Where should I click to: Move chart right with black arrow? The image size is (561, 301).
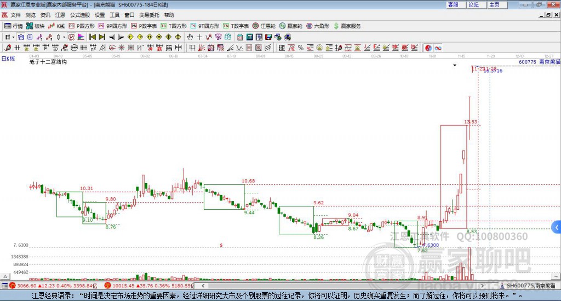click(121, 37)
